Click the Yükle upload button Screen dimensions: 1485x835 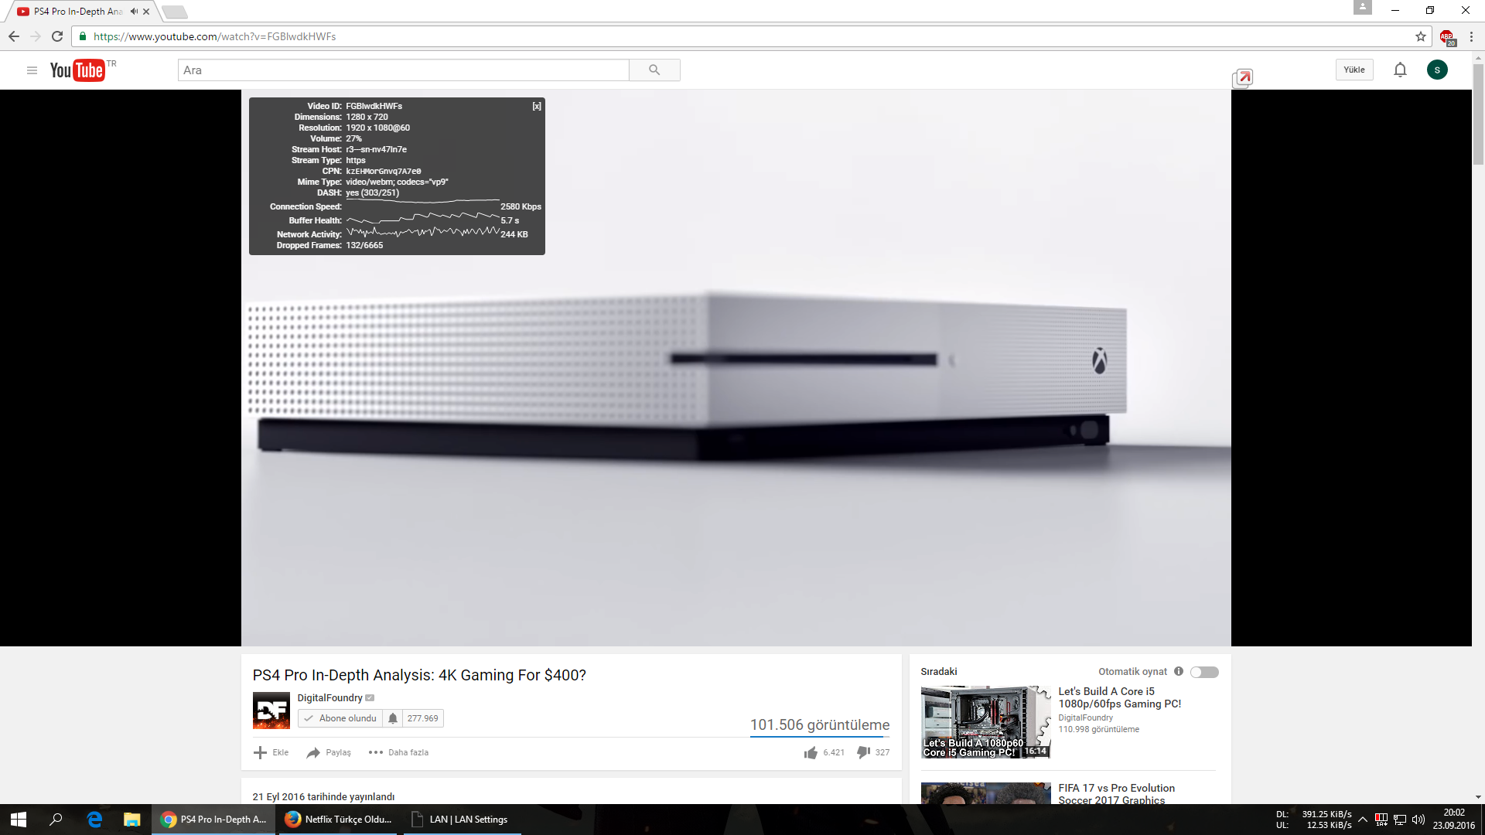[x=1354, y=70]
